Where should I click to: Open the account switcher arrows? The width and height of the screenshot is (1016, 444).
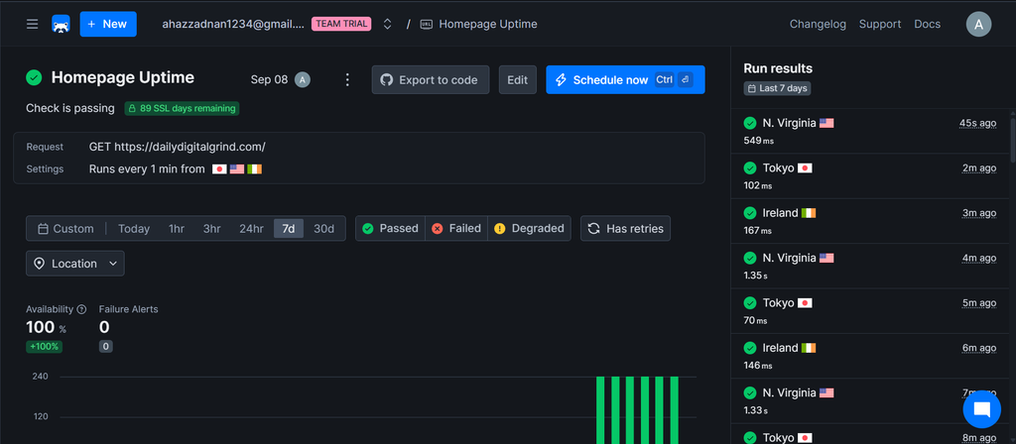(x=388, y=24)
